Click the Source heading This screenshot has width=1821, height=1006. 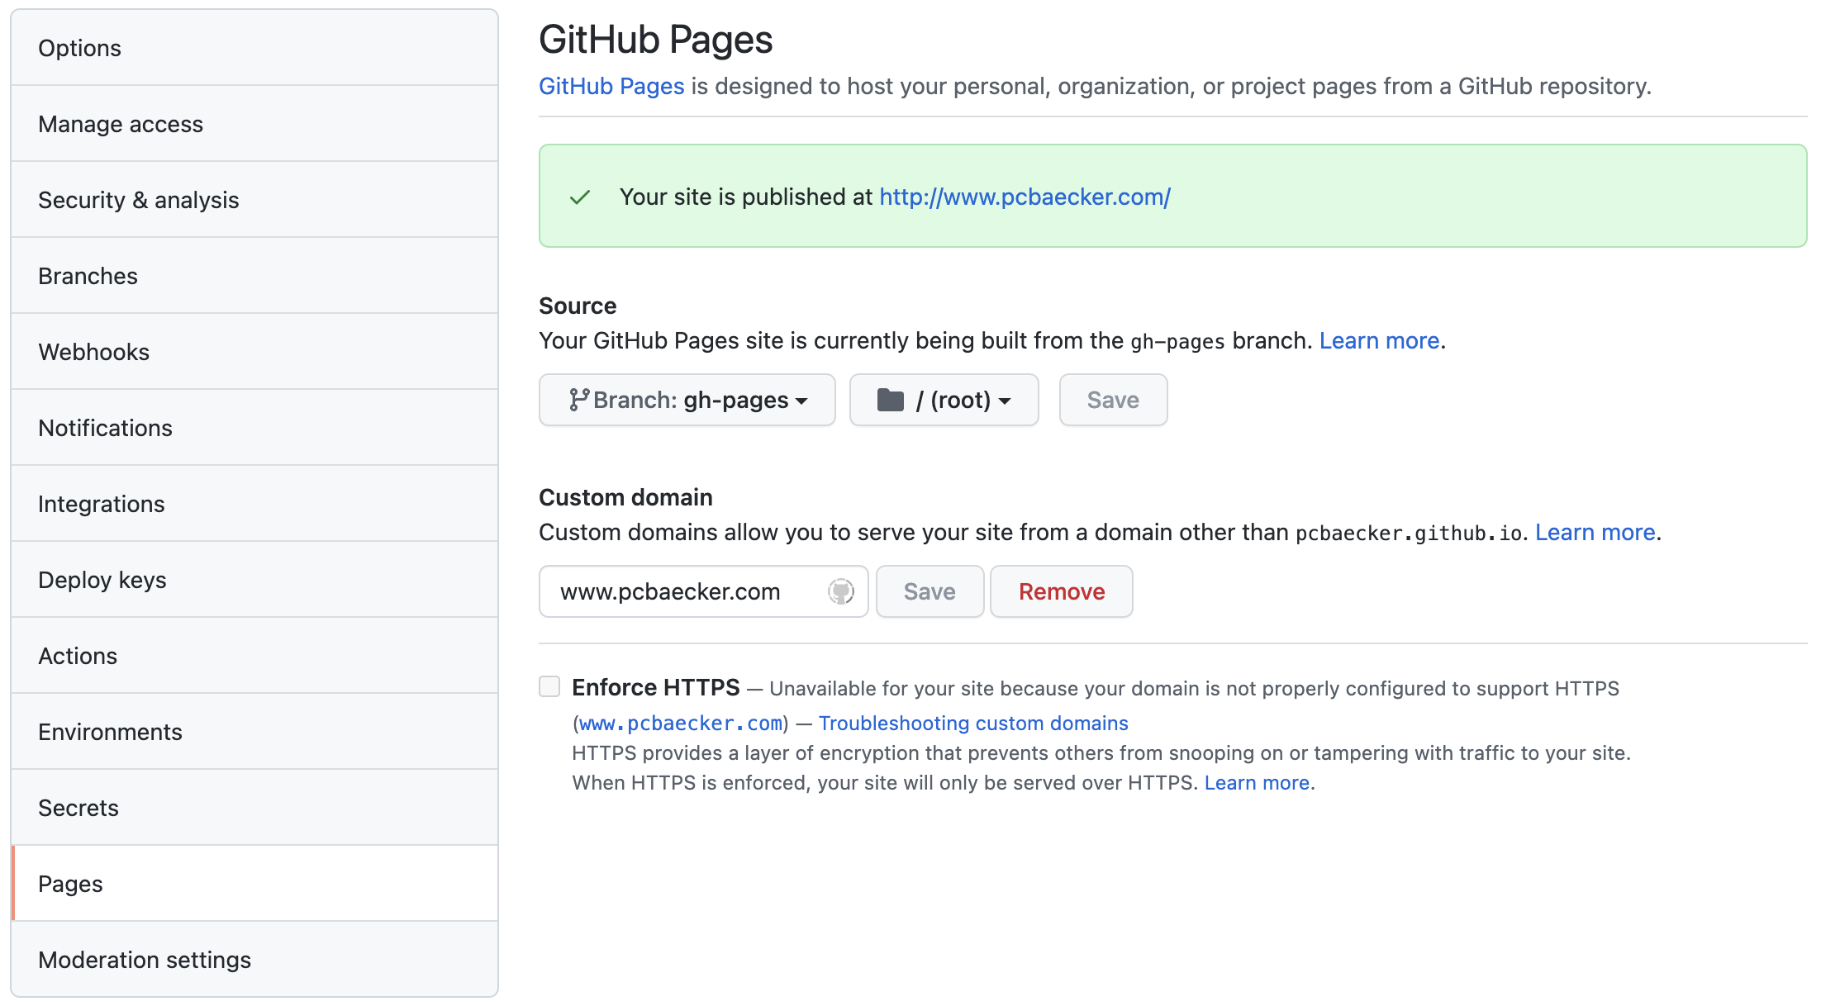(578, 306)
